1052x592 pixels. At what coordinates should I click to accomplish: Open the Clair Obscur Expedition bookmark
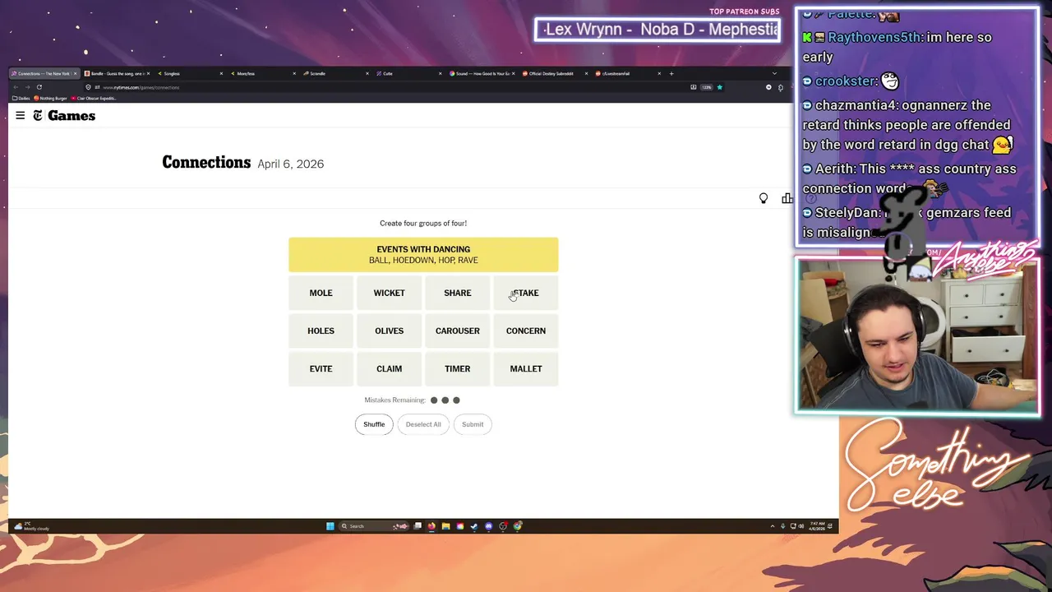click(95, 98)
